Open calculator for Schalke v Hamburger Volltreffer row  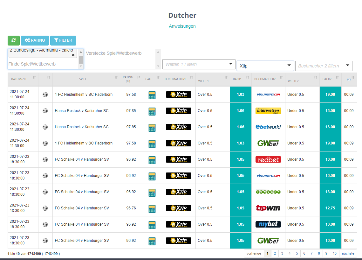click(x=152, y=176)
